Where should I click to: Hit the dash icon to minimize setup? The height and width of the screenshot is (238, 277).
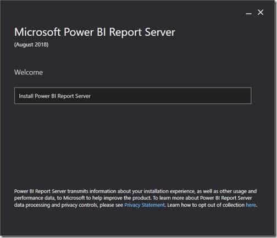(x=248, y=14)
